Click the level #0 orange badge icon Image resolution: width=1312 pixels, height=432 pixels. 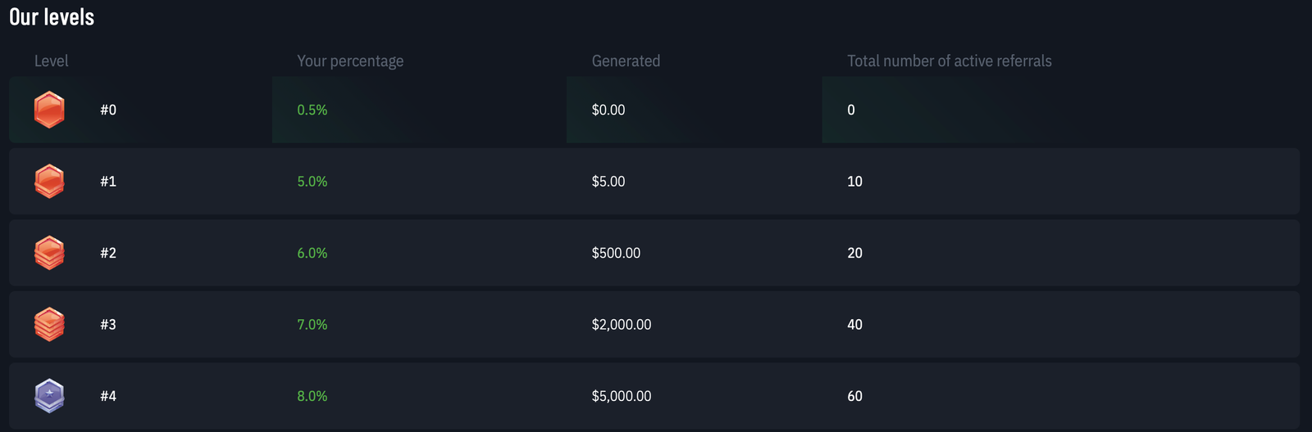49,110
